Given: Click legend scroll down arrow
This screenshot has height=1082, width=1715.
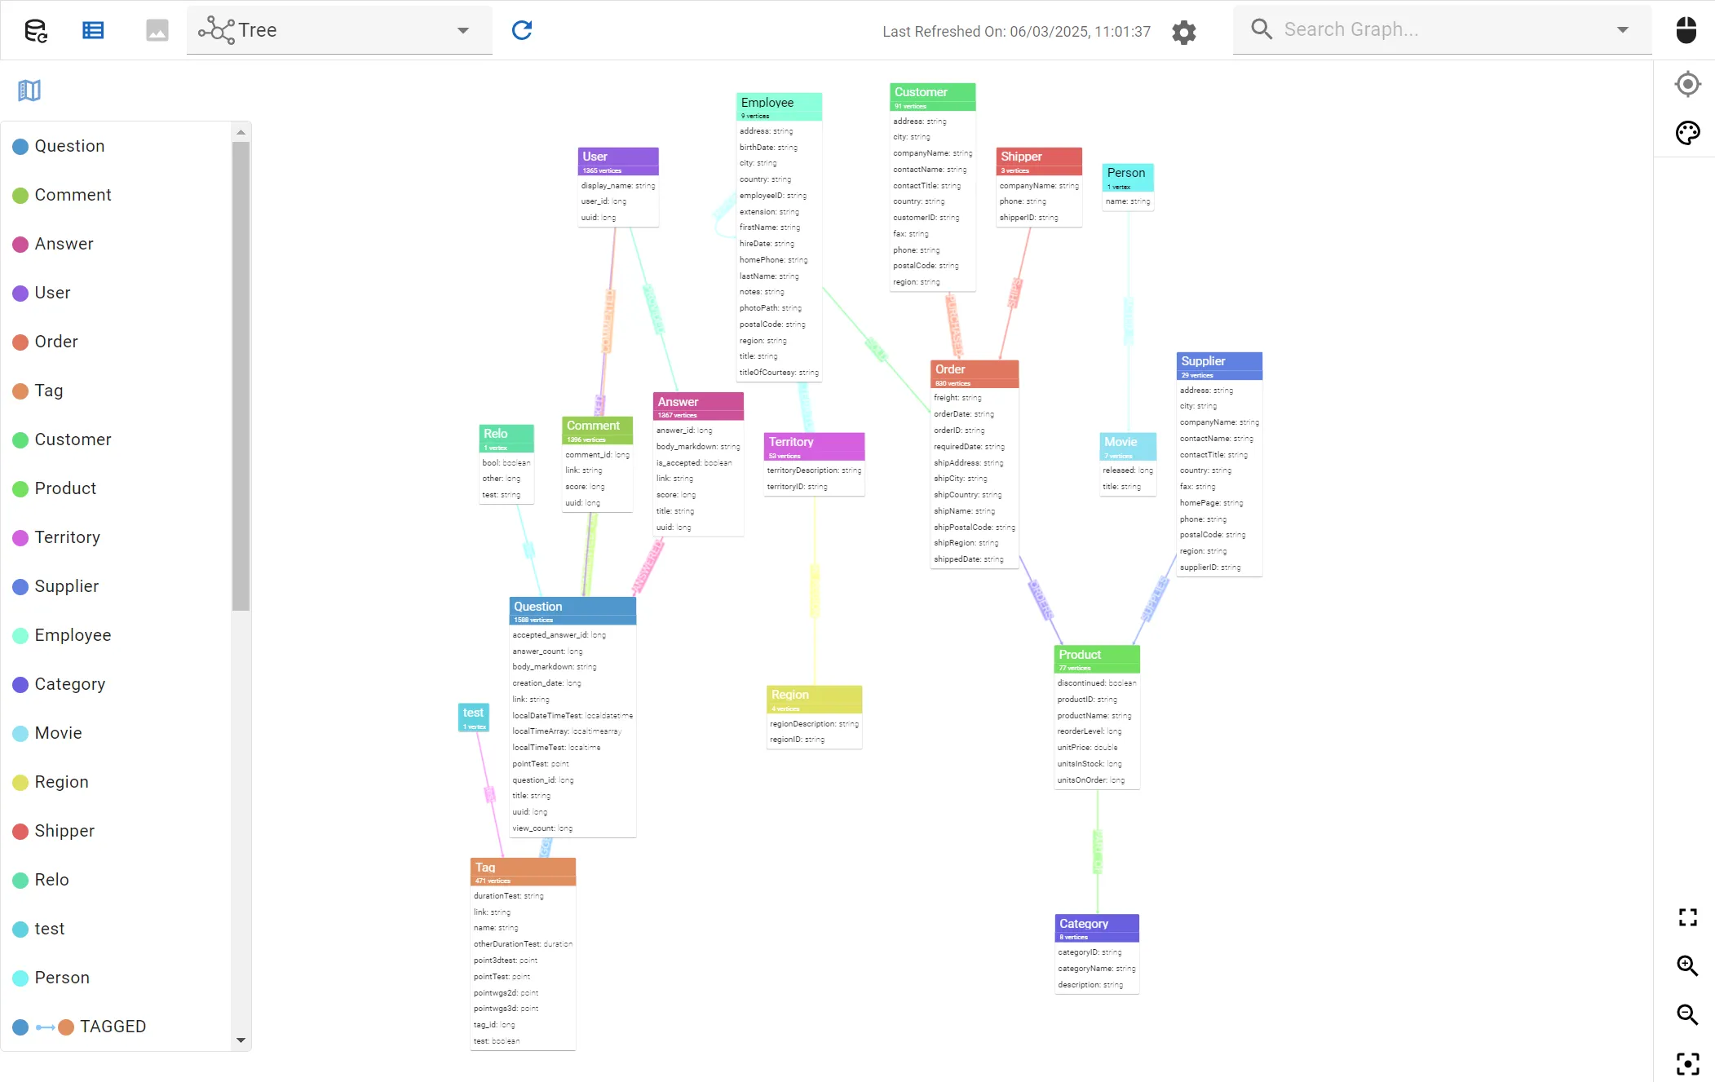Looking at the screenshot, I should (241, 1040).
